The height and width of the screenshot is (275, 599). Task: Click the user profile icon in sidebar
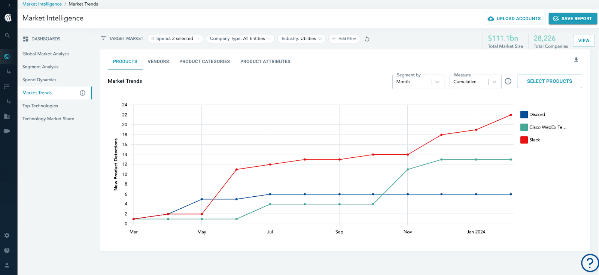[x=7, y=265]
